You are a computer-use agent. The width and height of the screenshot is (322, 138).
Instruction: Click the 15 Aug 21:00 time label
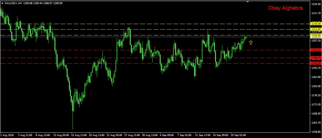coord(79,135)
